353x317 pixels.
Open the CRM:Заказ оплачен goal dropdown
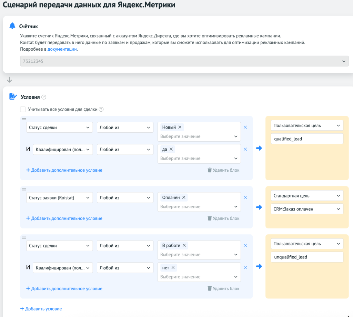307,209
